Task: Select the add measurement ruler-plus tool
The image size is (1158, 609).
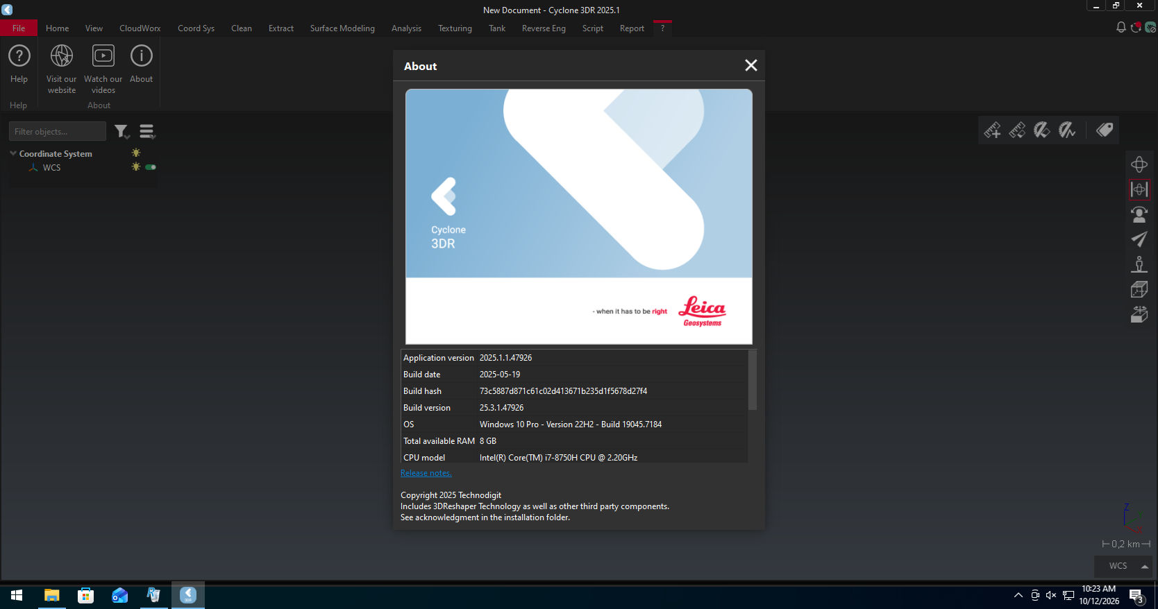Action: coord(992,130)
